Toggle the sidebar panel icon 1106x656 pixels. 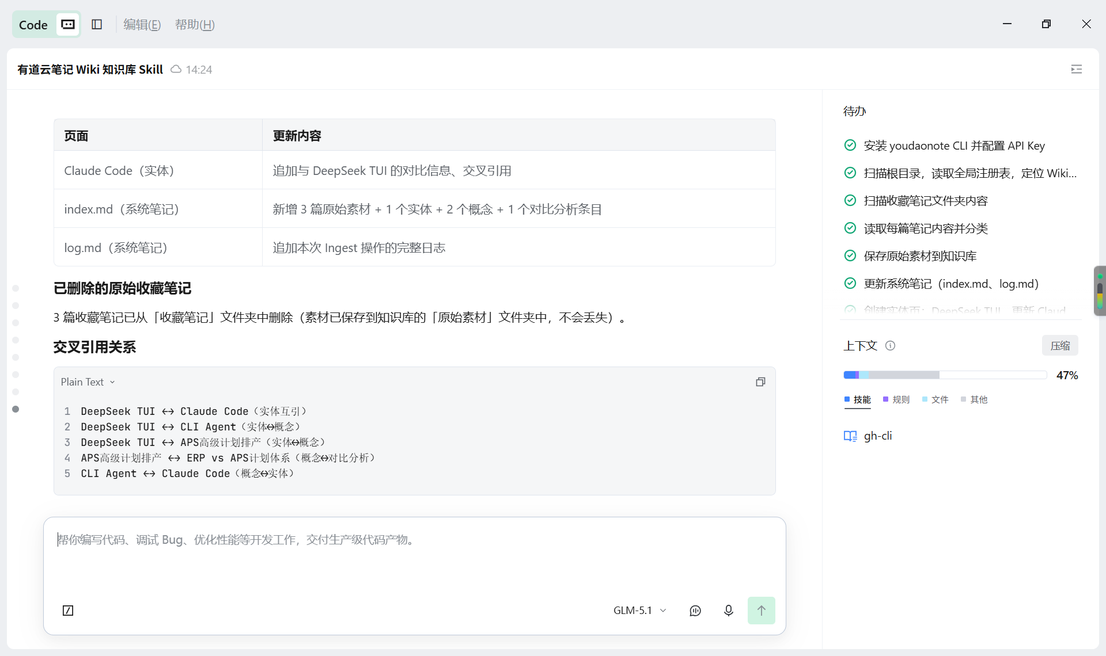[97, 24]
